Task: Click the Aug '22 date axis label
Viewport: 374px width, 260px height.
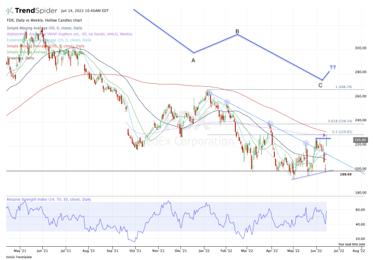Action: click(359, 251)
